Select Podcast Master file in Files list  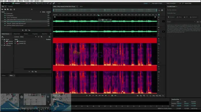pos(16,23)
